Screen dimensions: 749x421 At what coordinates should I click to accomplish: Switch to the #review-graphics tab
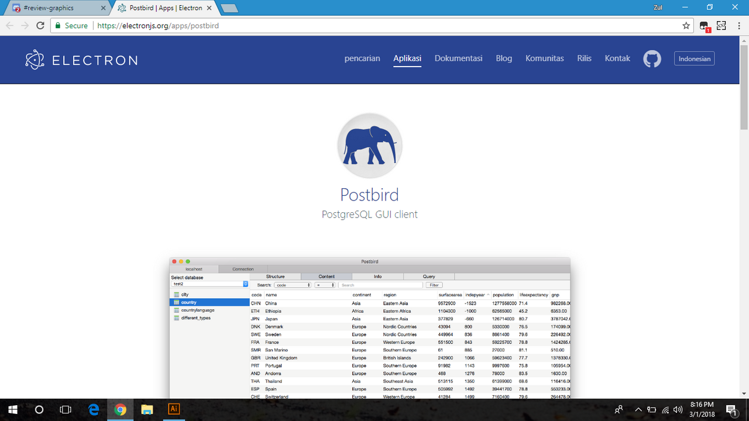[x=56, y=8]
